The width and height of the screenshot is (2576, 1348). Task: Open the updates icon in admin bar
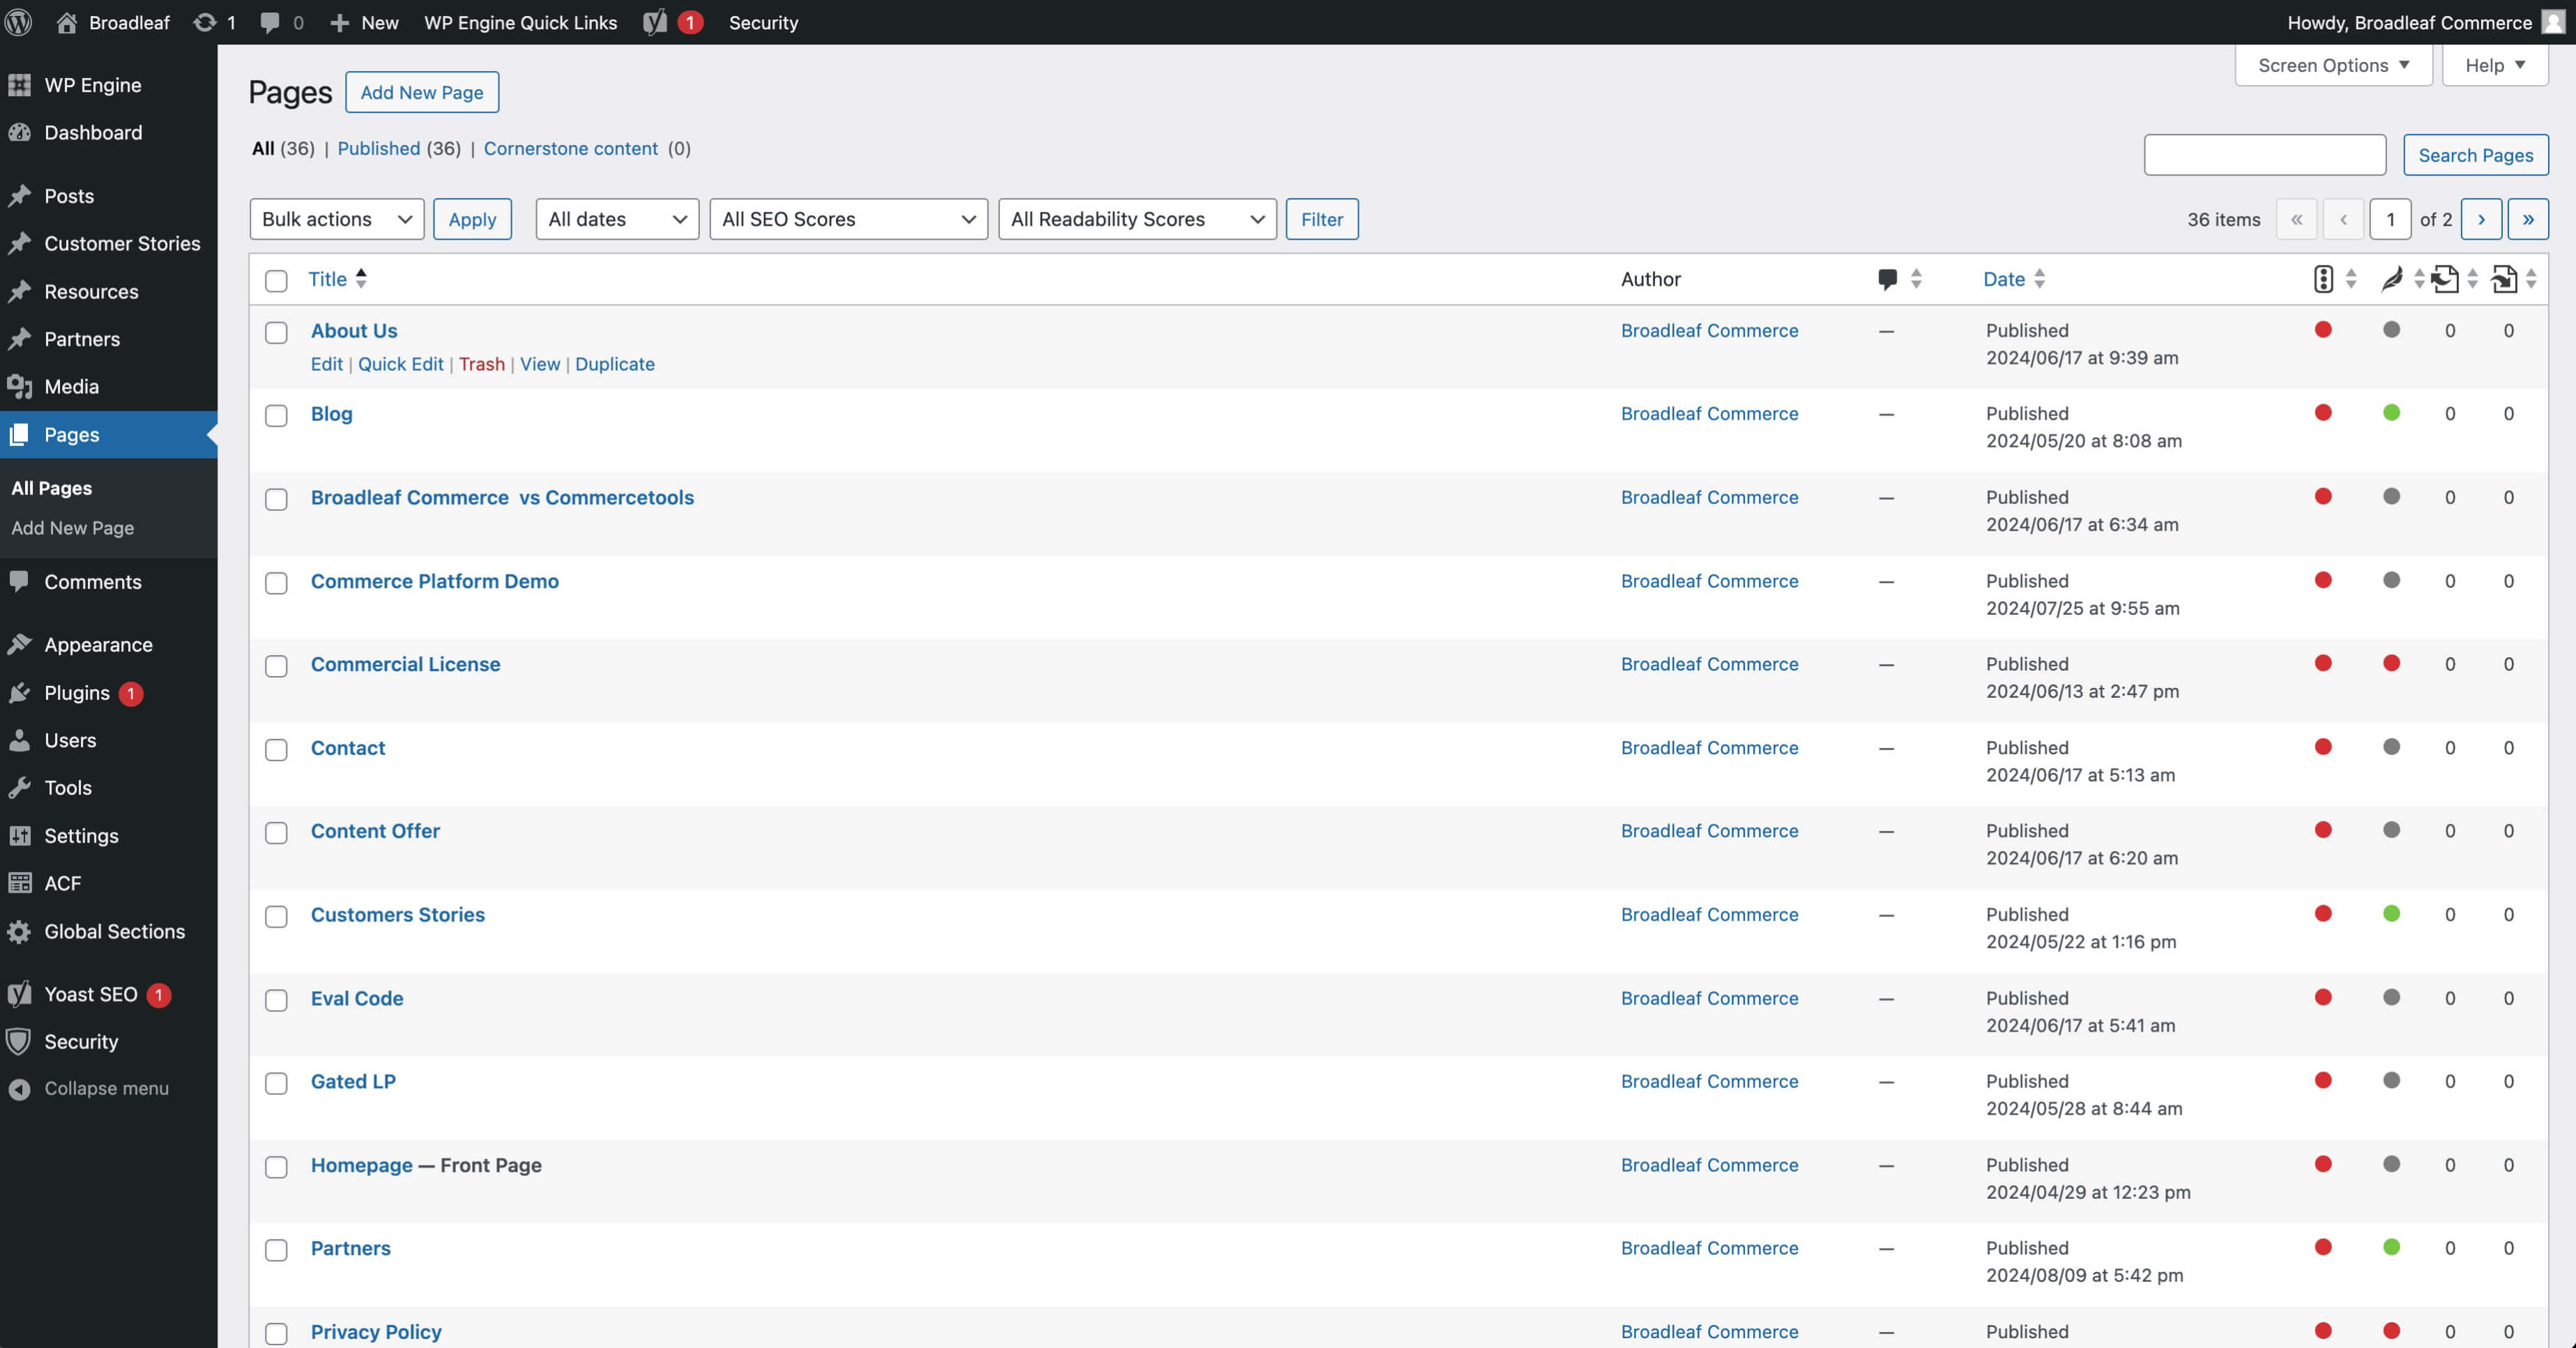click(x=204, y=22)
